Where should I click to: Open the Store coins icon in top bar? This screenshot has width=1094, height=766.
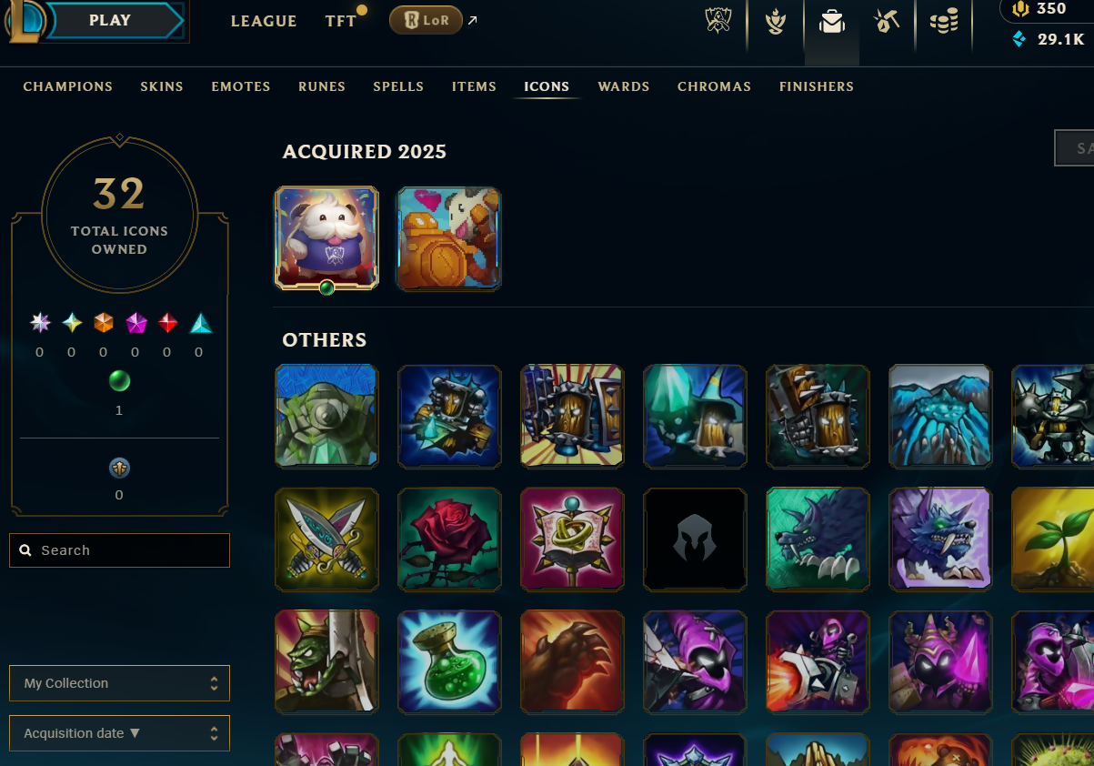(x=944, y=22)
